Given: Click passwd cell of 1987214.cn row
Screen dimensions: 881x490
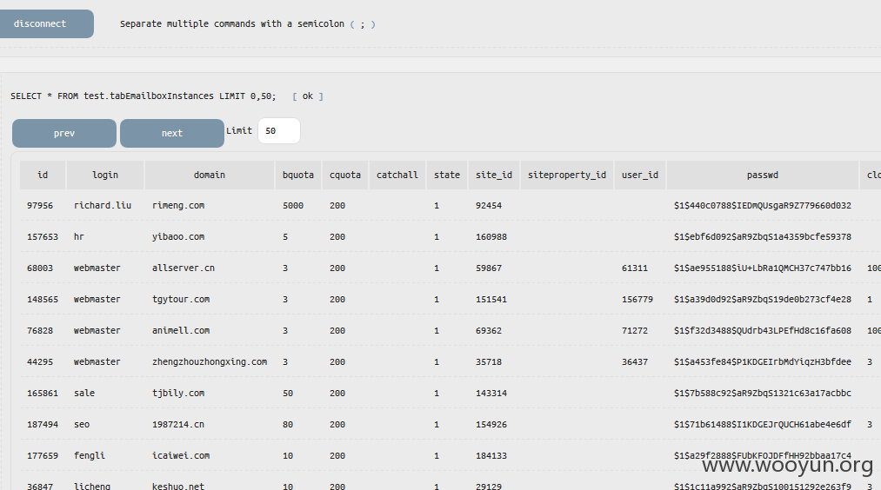Looking at the screenshot, I should tap(763, 425).
